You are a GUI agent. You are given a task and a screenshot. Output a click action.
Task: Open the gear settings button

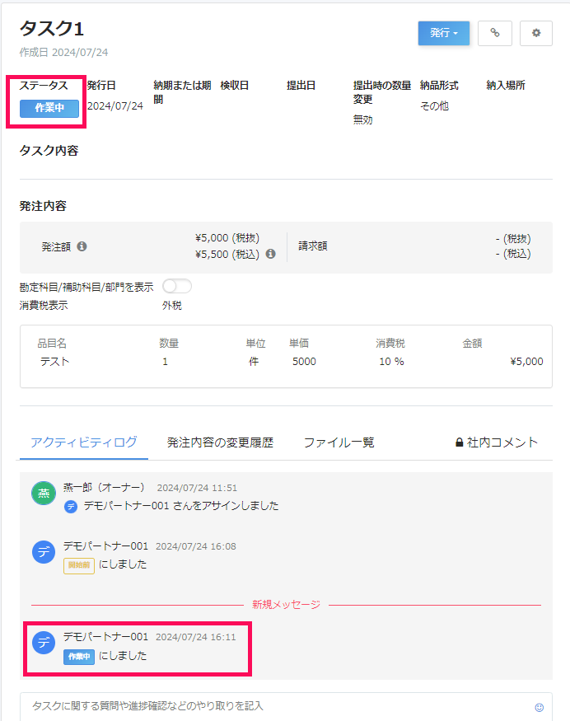pyautogui.click(x=536, y=33)
